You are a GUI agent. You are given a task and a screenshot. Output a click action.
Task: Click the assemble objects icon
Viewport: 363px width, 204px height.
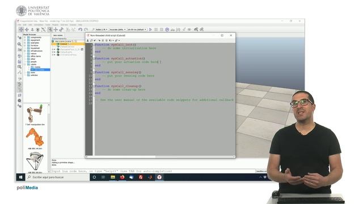click(68, 29)
